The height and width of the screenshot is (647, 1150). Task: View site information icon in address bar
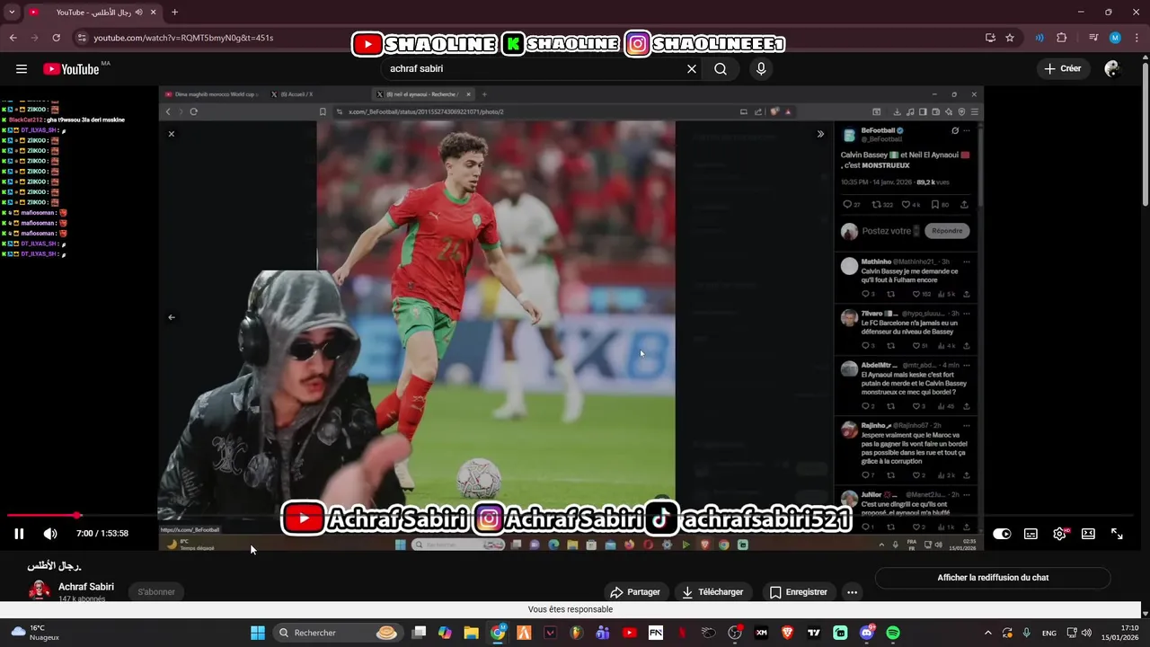point(82,38)
